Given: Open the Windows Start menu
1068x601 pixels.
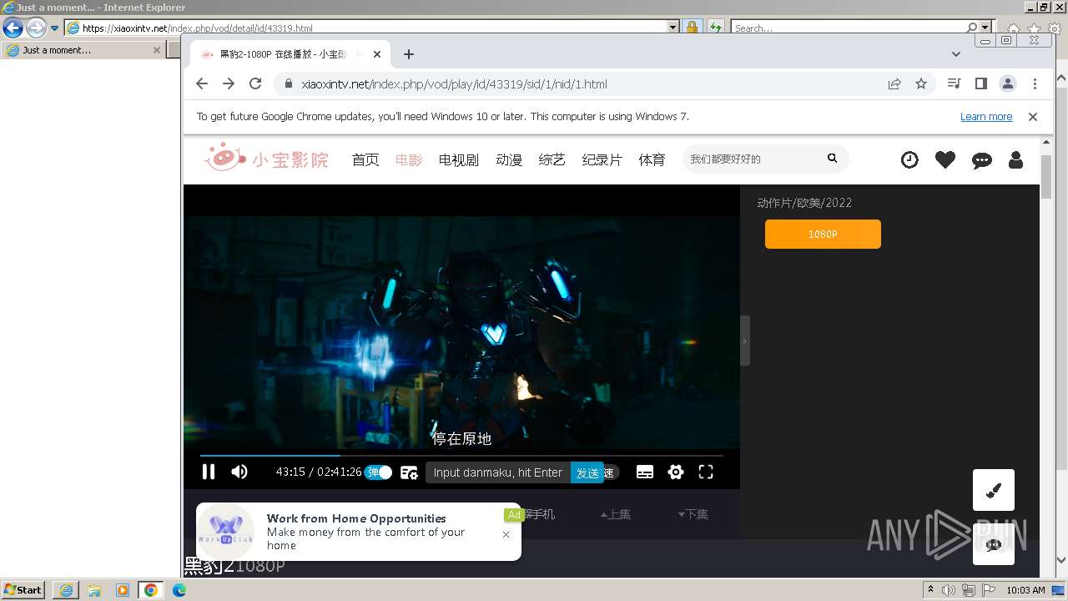Looking at the screenshot, I should (23, 590).
